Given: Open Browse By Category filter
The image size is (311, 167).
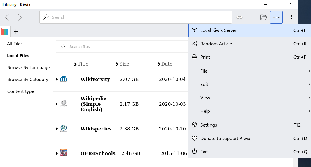Looking at the screenshot, I should coord(28,80).
